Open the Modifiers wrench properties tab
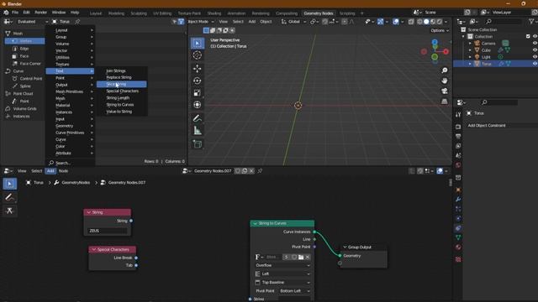The height and width of the screenshot is (302, 538). (x=458, y=200)
